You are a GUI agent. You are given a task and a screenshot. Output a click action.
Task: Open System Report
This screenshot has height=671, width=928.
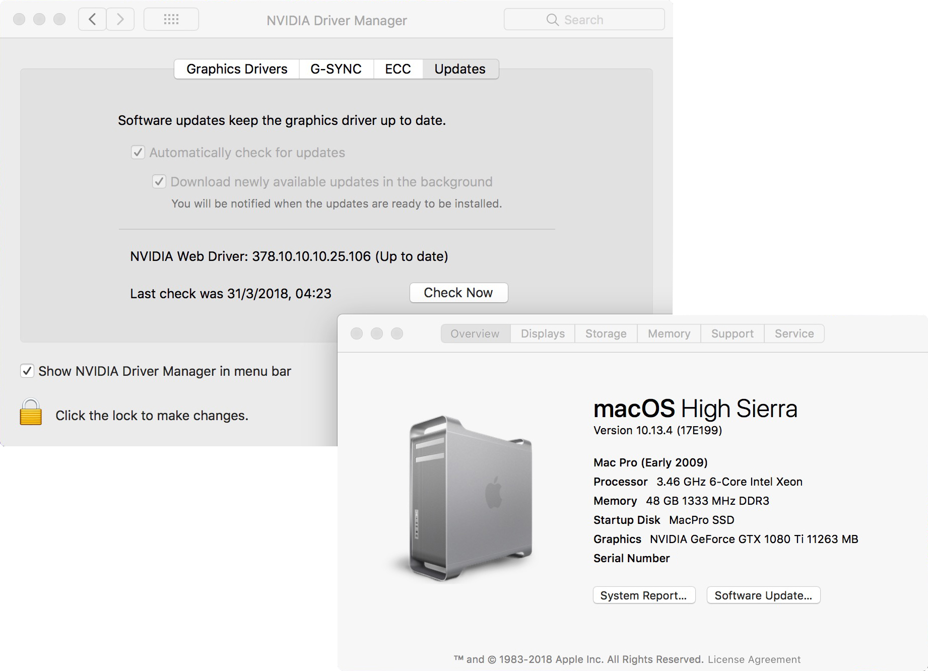[644, 595]
